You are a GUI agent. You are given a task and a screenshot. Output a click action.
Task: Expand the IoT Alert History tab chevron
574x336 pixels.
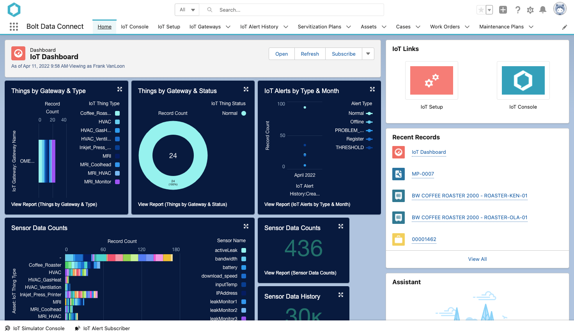[x=286, y=27]
